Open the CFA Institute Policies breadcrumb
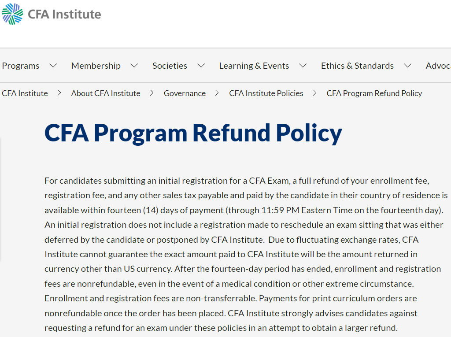 [266, 93]
